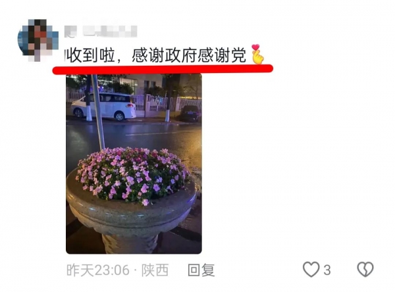Click the white minivan in the photo

(x=104, y=107)
